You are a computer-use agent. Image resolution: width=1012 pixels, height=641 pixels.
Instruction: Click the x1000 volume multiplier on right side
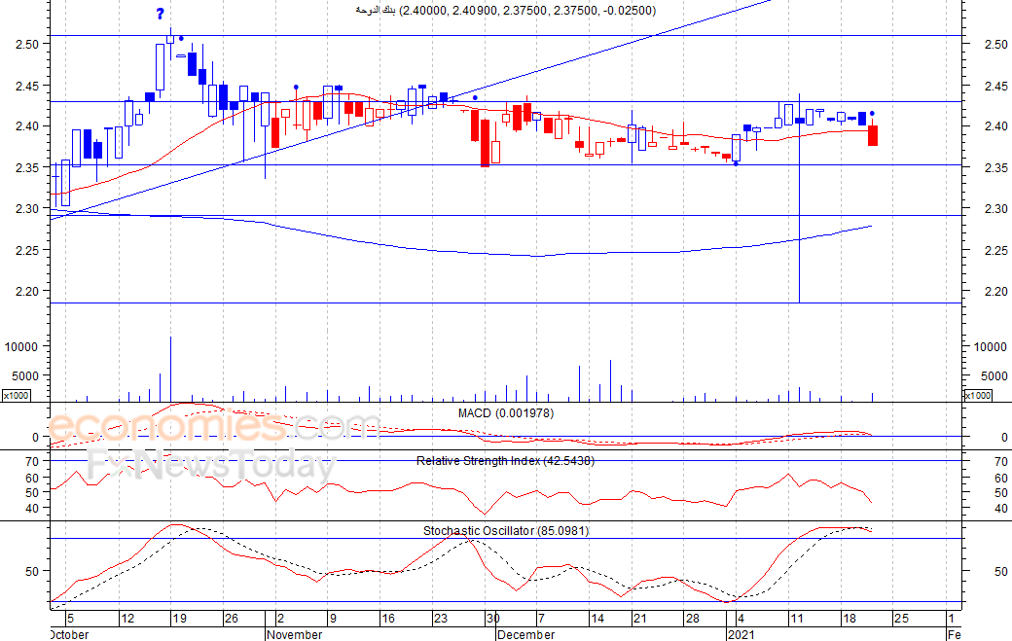point(977,395)
